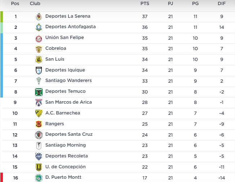Viewport: 235px width, 182px height.
Task: Select the Rangers club crest
Action: pos(39,124)
